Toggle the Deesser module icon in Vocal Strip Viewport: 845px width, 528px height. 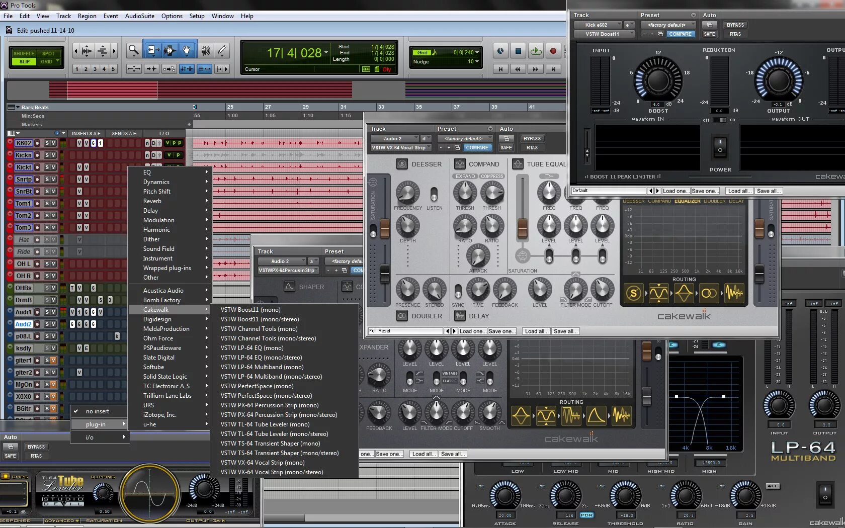(x=402, y=164)
